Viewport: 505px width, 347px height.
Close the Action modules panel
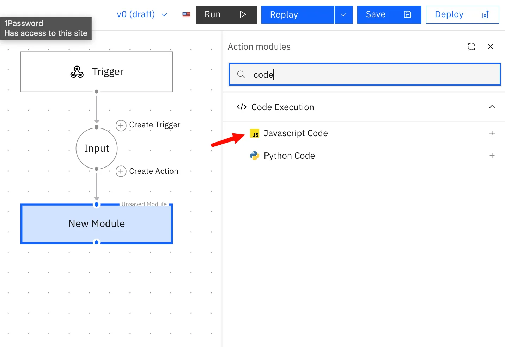pos(491,46)
